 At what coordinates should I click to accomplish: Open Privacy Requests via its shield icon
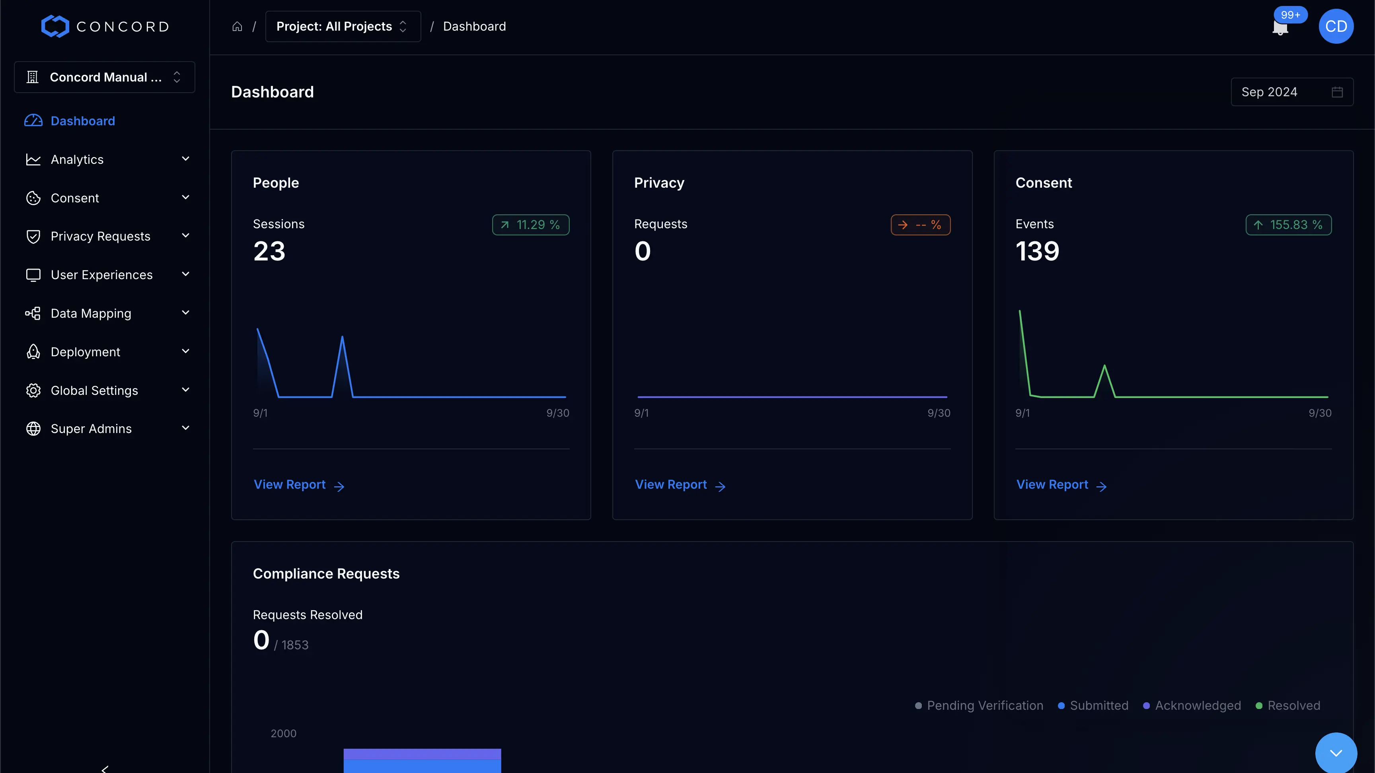(x=33, y=236)
